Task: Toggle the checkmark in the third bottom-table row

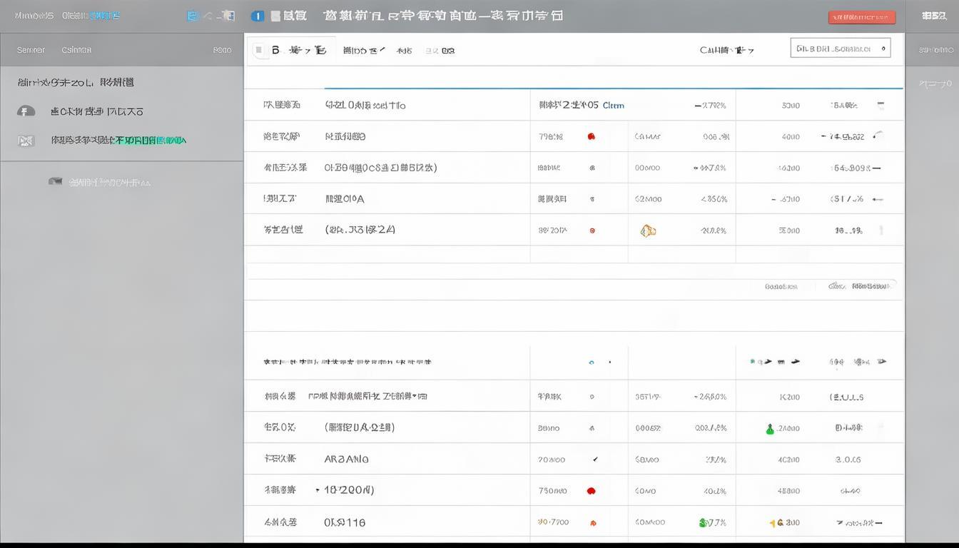Action: click(x=595, y=459)
